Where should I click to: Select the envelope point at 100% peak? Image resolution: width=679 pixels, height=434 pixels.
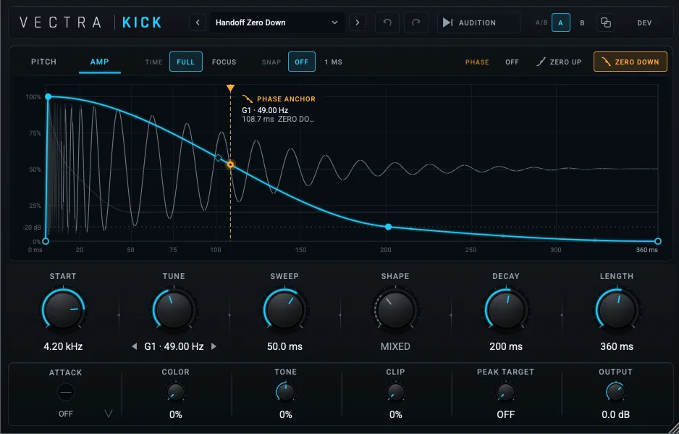(48, 96)
